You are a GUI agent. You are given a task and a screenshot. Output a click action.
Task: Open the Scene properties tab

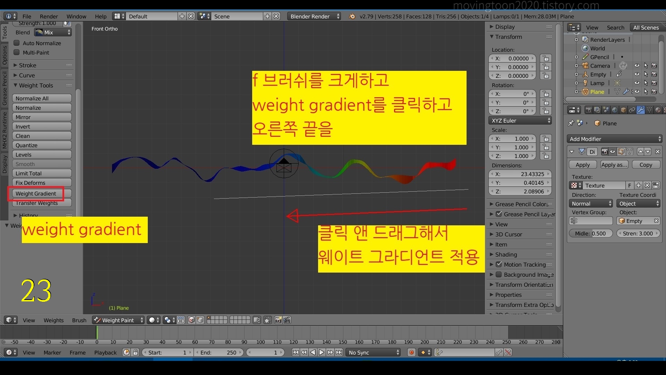(x=606, y=110)
